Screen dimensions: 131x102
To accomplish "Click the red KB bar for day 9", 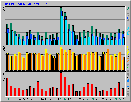I will click(38, 89).
